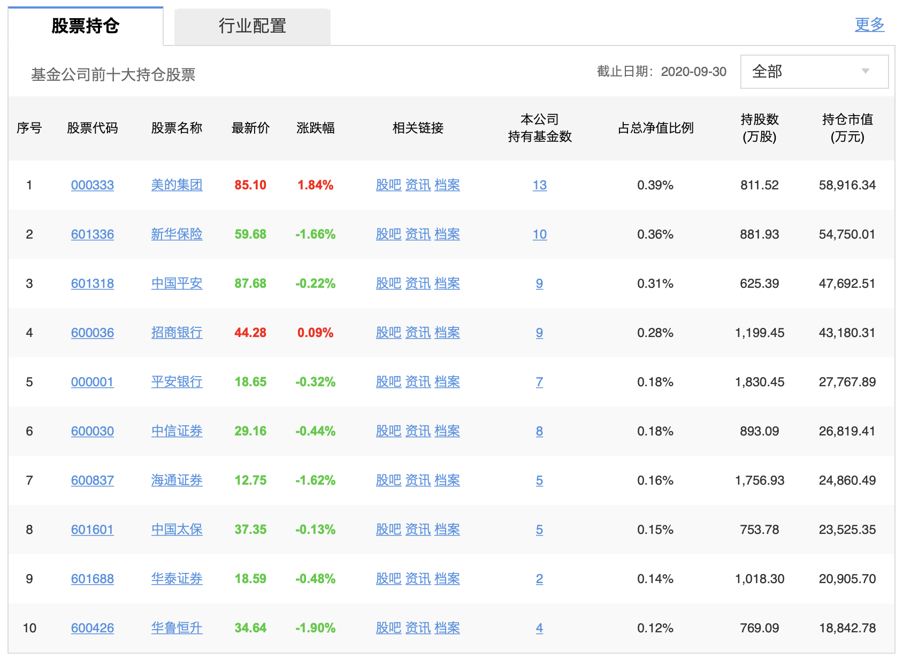Click fund count 4 for 华鲁恒升

[x=540, y=628]
